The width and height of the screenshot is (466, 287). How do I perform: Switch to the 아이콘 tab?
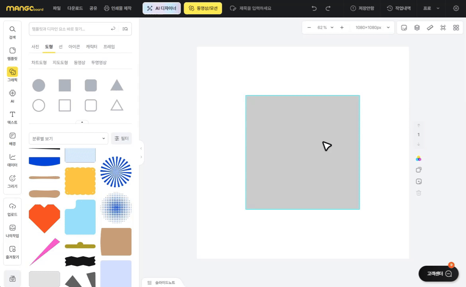coord(74,47)
